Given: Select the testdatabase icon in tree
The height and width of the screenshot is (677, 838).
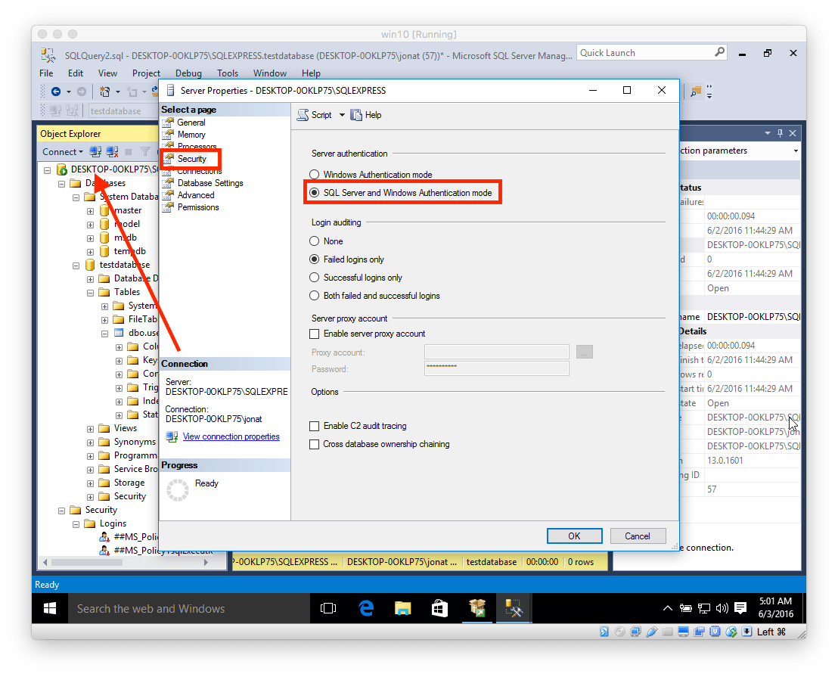Looking at the screenshot, I should pyautogui.click(x=90, y=265).
